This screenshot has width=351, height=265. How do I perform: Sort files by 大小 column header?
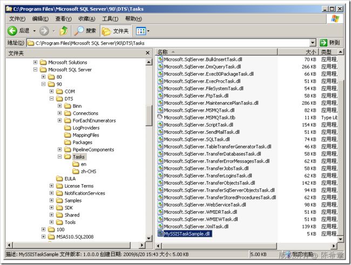[298, 52]
